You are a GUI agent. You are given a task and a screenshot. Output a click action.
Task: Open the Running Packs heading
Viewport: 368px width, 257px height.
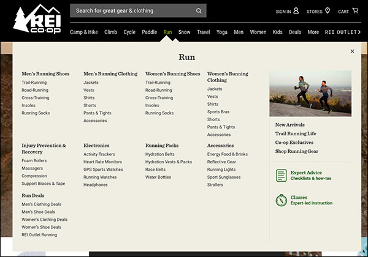[162, 146]
